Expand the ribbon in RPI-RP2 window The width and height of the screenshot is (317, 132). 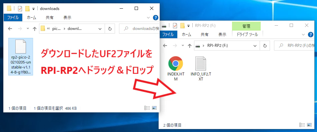coord(303,35)
